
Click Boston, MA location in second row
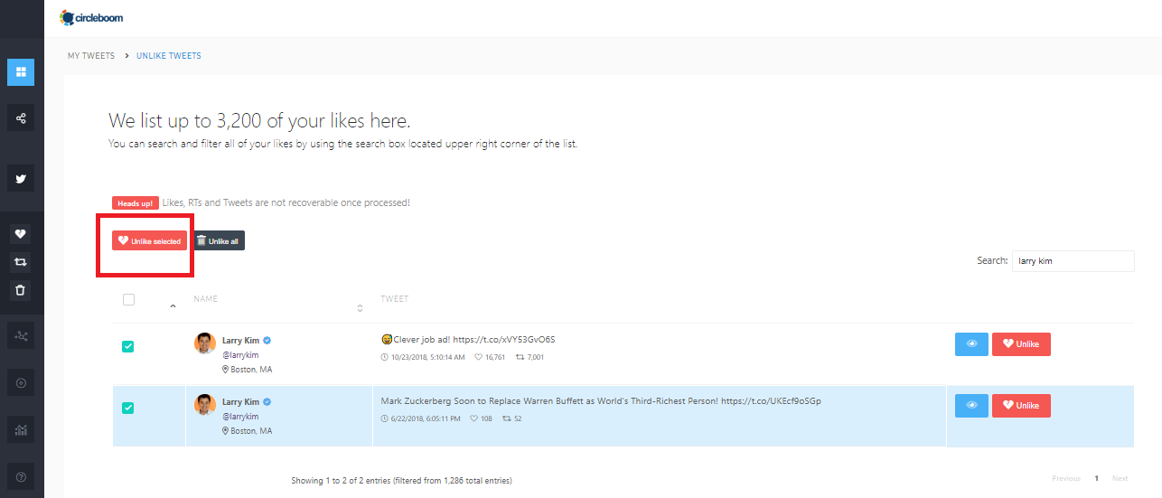pyautogui.click(x=251, y=431)
